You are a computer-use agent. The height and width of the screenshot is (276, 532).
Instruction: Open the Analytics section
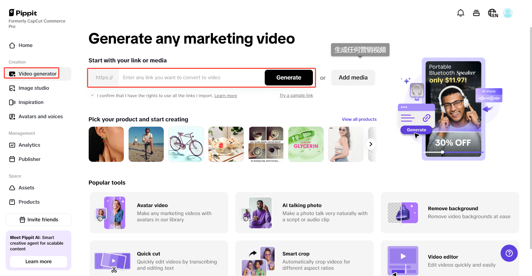pos(29,145)
